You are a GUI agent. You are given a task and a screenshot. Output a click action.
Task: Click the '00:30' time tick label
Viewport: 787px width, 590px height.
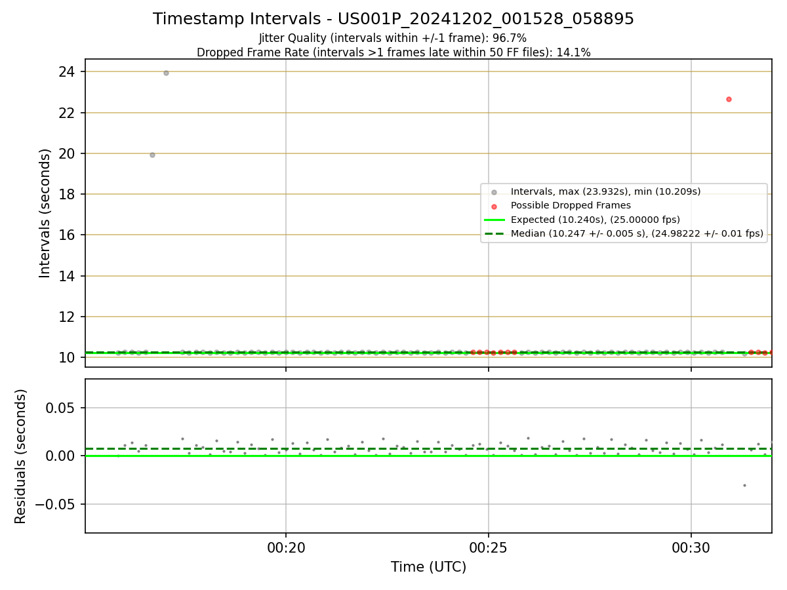pos(691,547)
